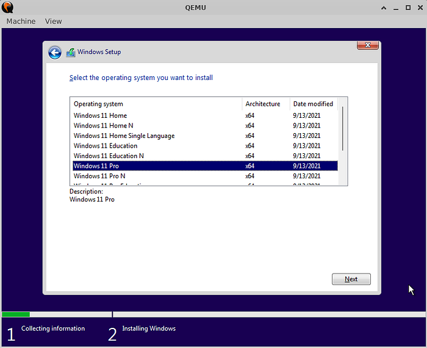Sort by Operating system column header

pyautogui.click(x=156, y=104)
